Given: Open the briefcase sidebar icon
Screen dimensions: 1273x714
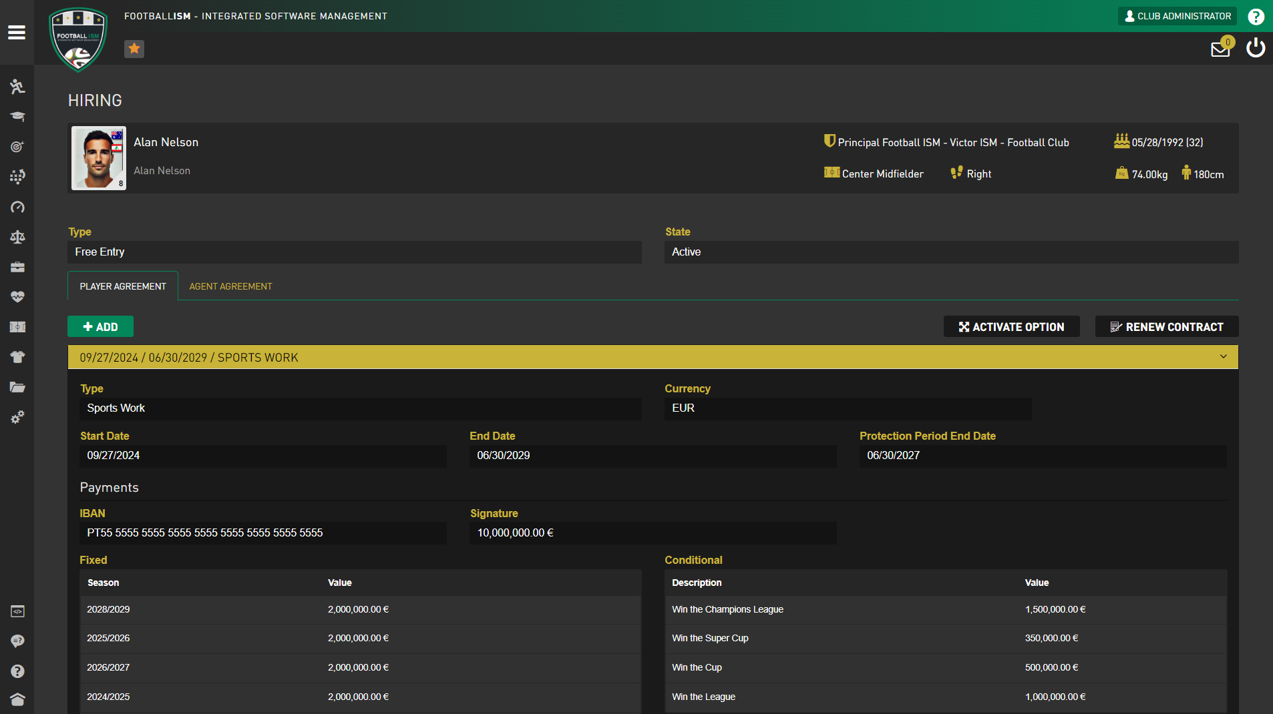Looking at the screenshot, I should (x=17, y=267).
